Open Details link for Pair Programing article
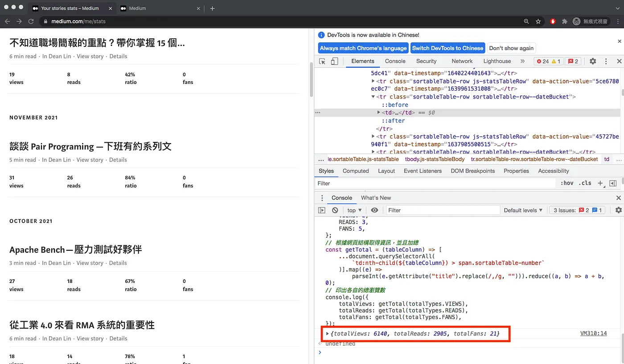 [118, 160]
